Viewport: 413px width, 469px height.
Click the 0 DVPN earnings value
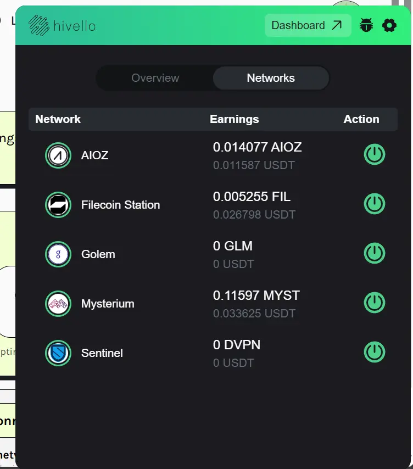pos(237,345)
